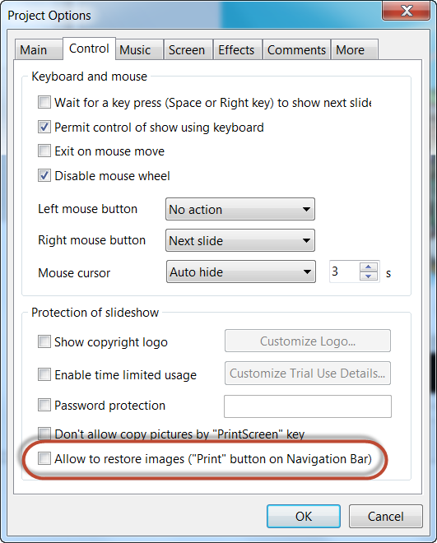
Task: Expand the Left mouse button dropdown
Action: coord(240,209)
